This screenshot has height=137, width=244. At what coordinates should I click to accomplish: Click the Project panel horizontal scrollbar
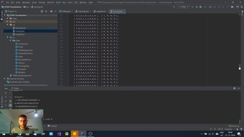click(x=26, y=85)
